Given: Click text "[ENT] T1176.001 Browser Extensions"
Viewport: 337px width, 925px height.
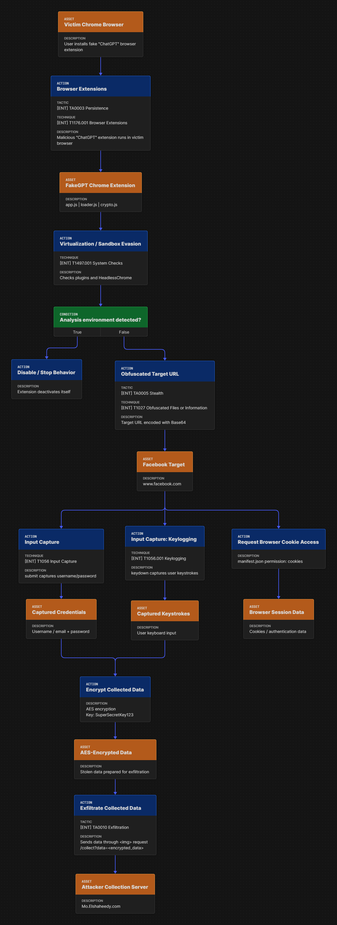Looking at the screenshot, I should point(92,123).
